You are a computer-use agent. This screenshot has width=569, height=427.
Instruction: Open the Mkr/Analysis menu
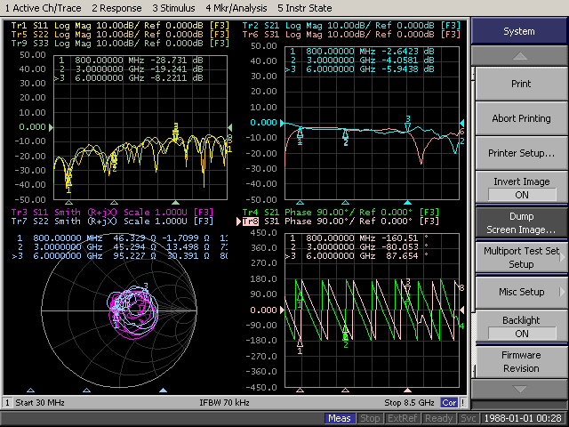pyautogui.click(x=235, y=7)
